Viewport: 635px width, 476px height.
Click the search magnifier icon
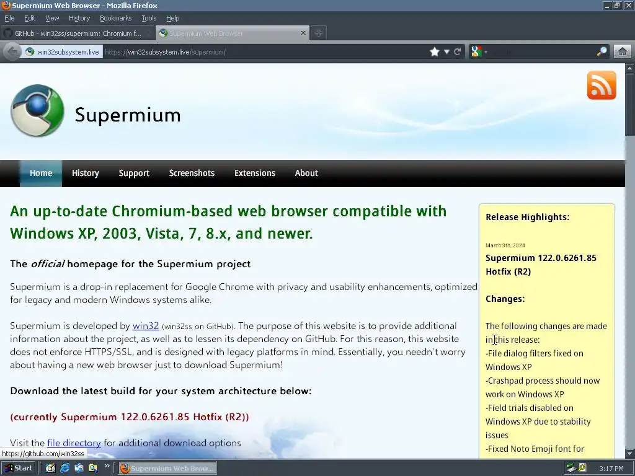pyautogui.click(x=602, y=51)
